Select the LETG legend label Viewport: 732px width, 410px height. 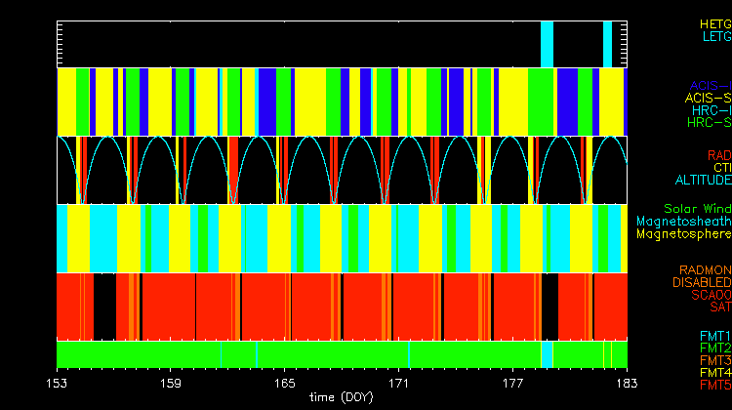click(x=715, y=36)
